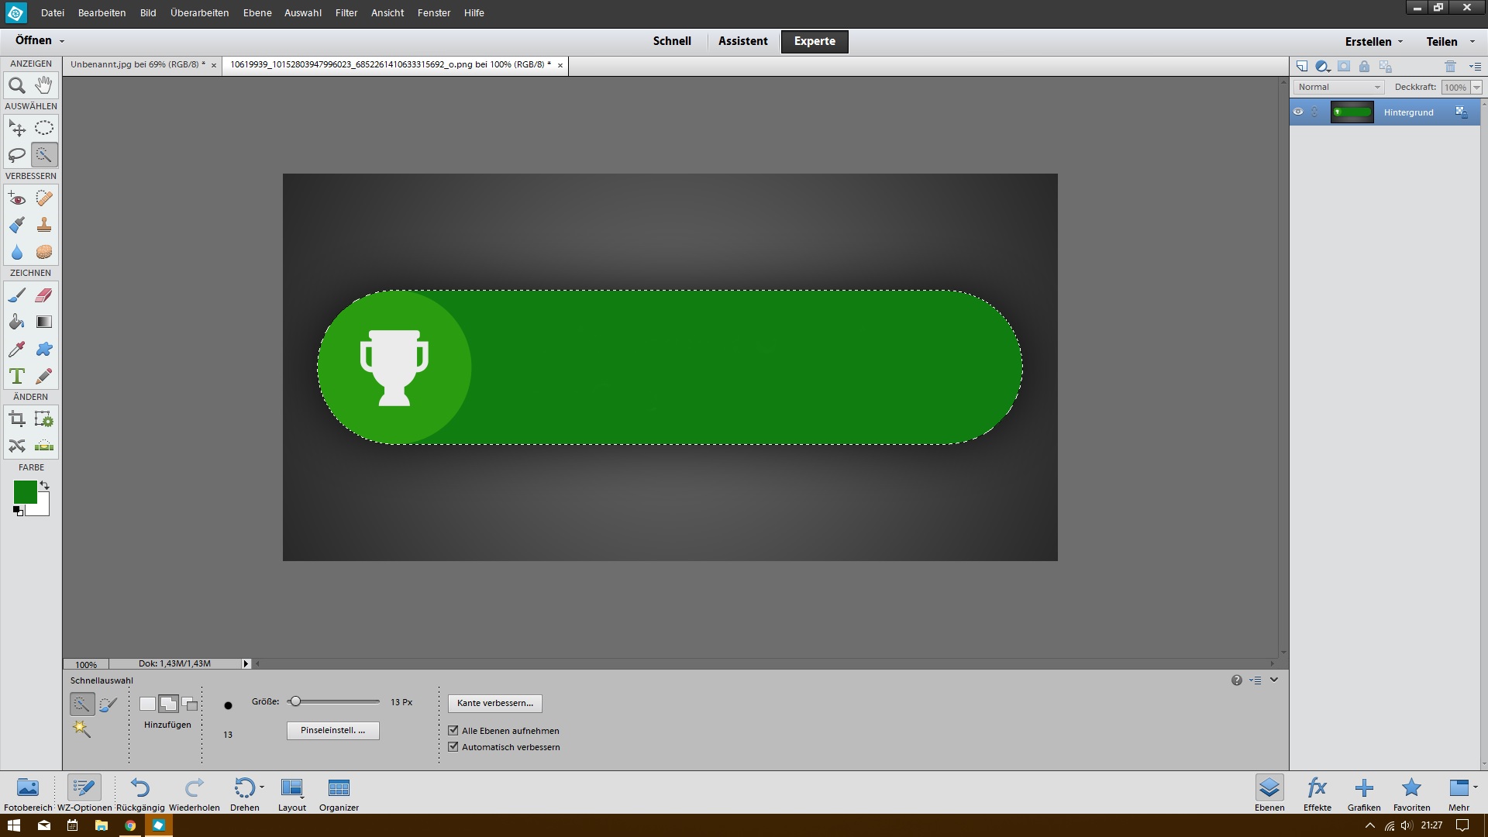
Task: Click the Kante verbessern button
Action: [x=494, y=703]
